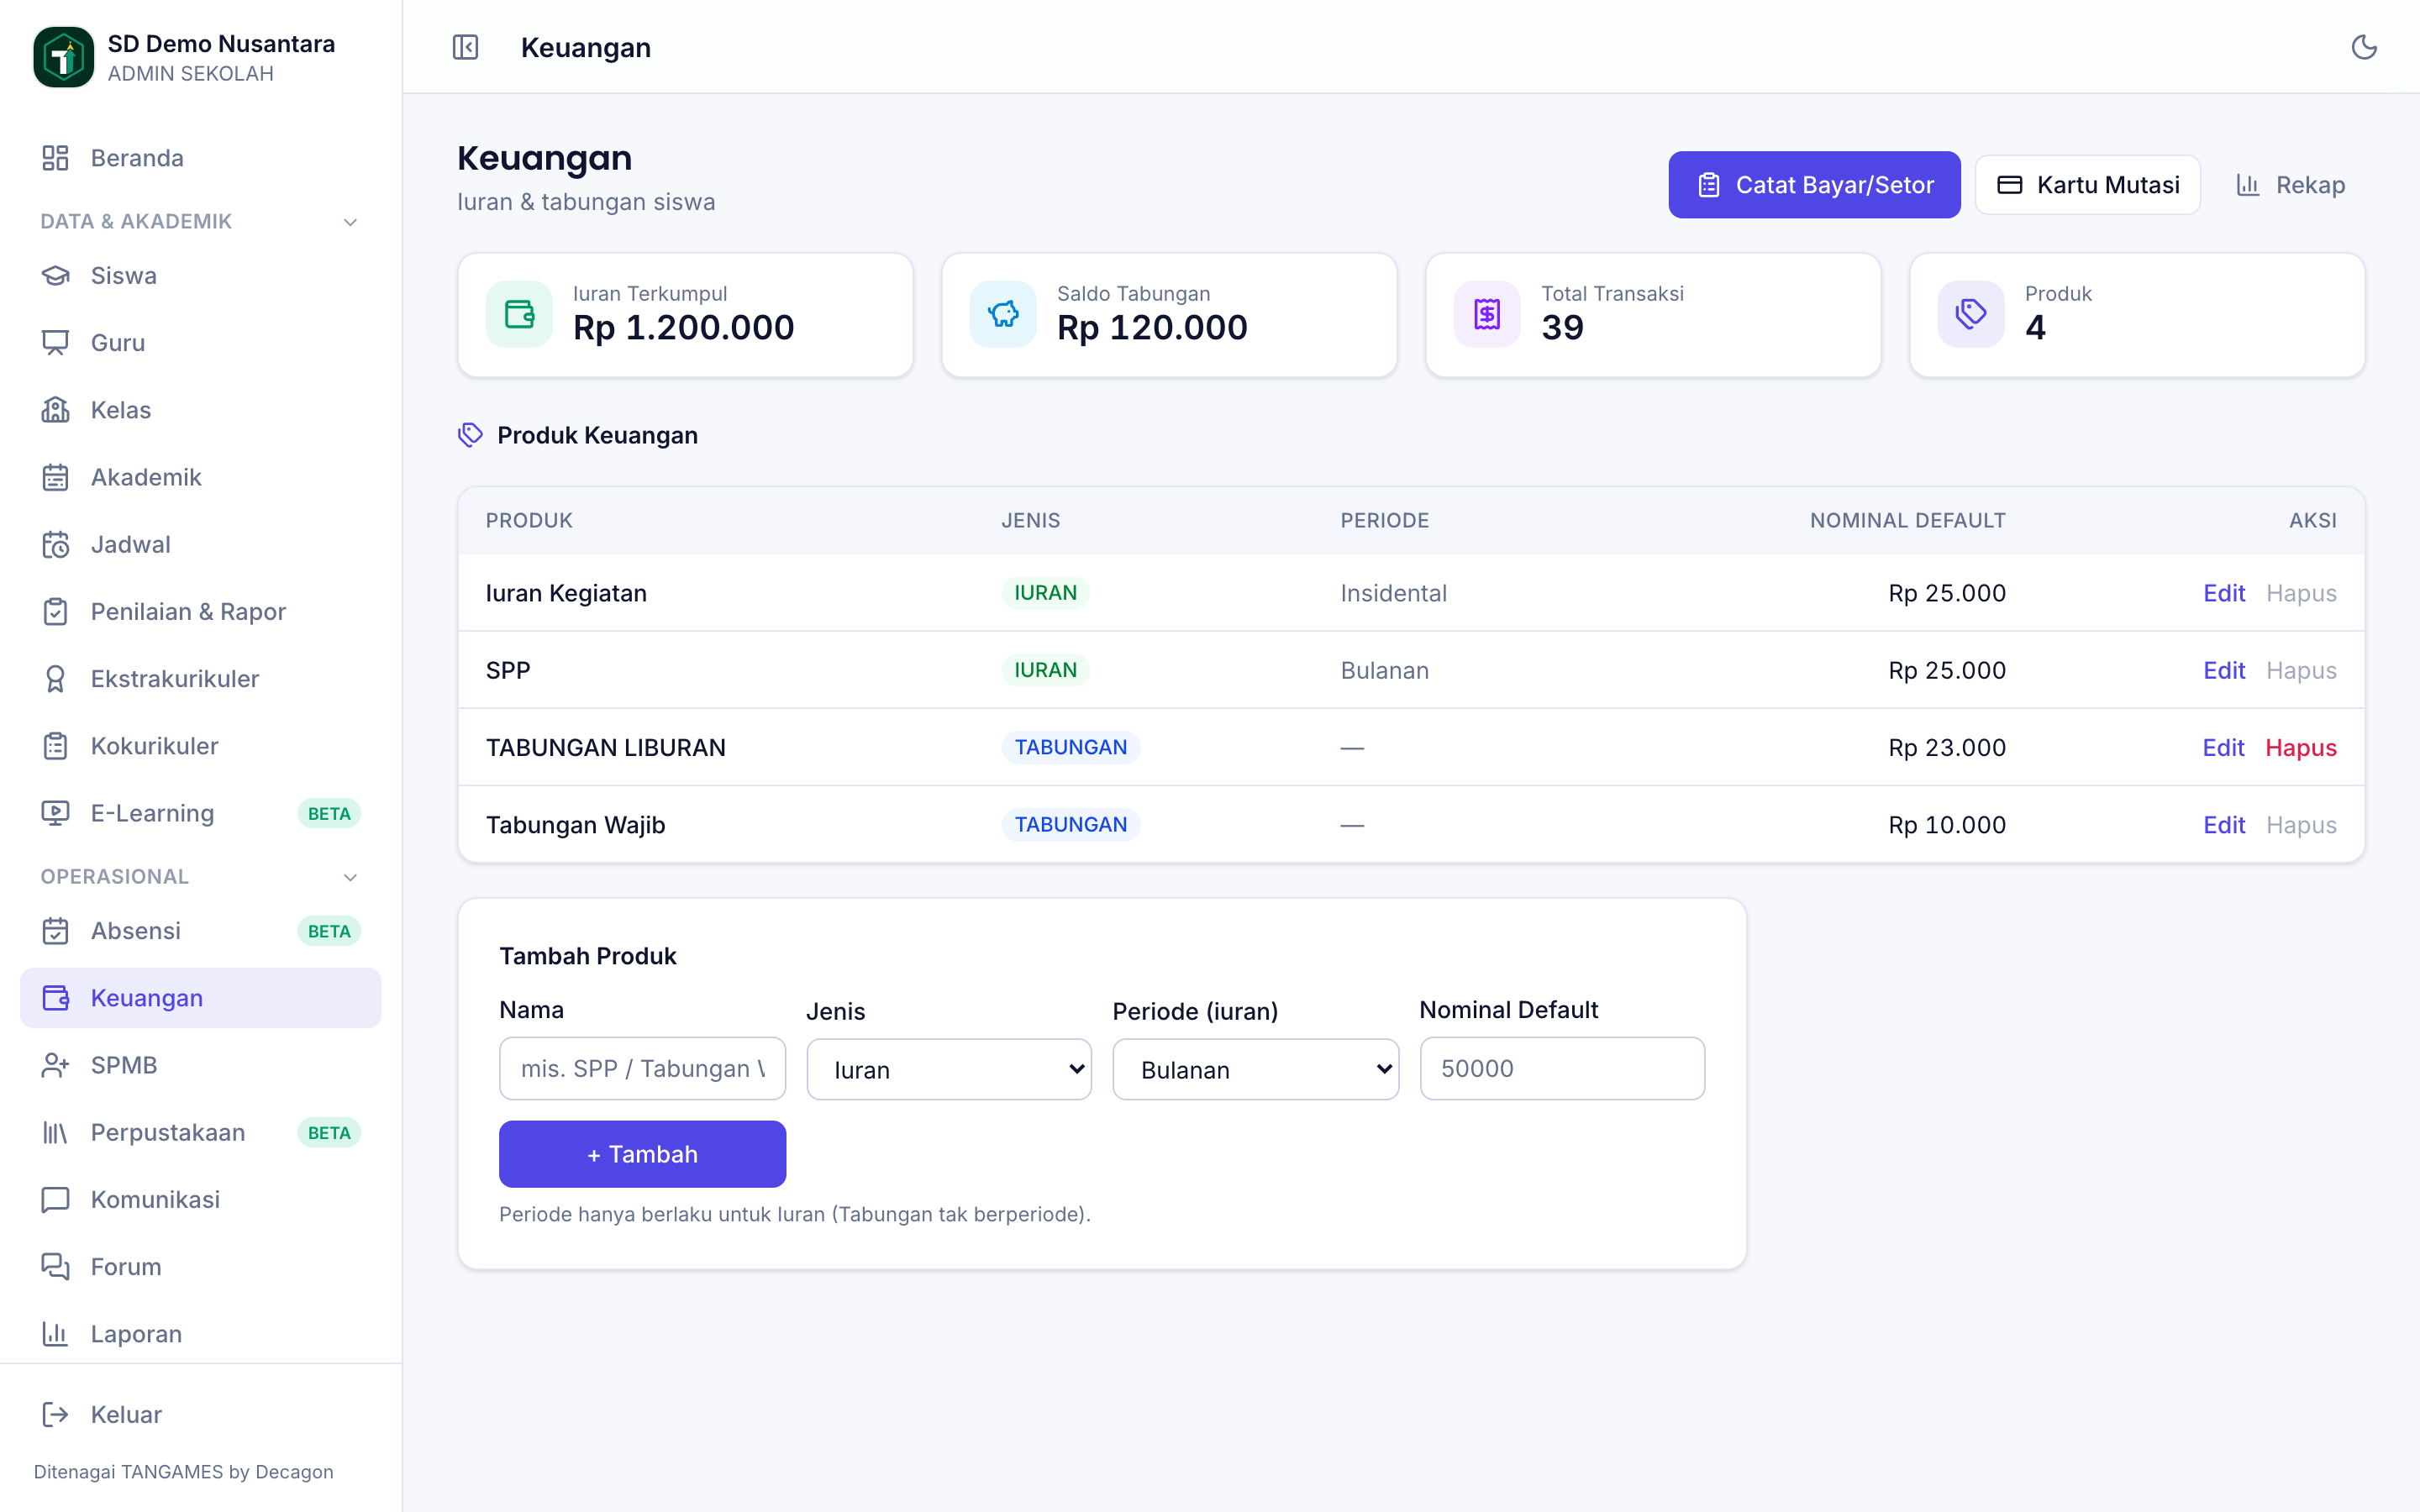Click the Catat Bayar/Setor button

1814,185
